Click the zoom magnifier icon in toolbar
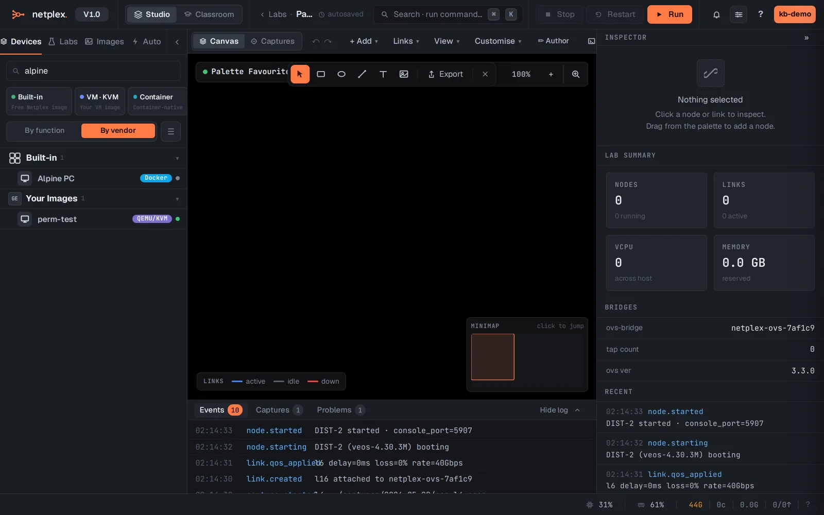824x515 pixels. 576,74
